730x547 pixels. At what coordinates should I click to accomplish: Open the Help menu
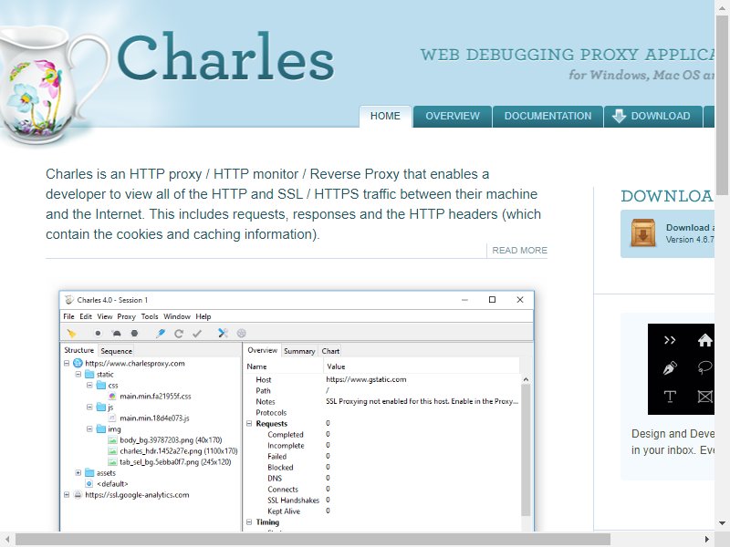pos(203,316)
